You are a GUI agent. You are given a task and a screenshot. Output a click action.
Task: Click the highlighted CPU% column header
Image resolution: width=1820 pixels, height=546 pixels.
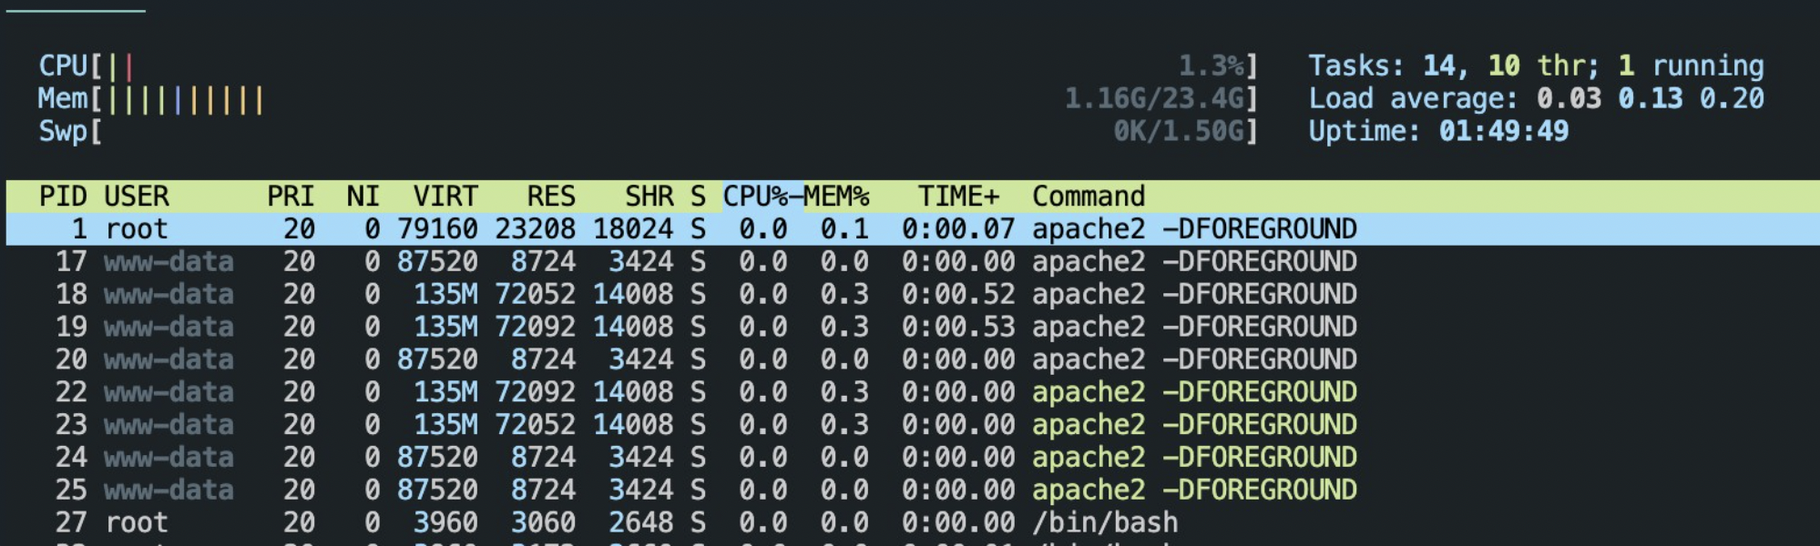pos(763,197)
